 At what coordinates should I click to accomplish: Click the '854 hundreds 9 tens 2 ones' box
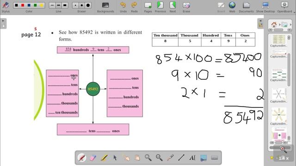coord(93,50)
